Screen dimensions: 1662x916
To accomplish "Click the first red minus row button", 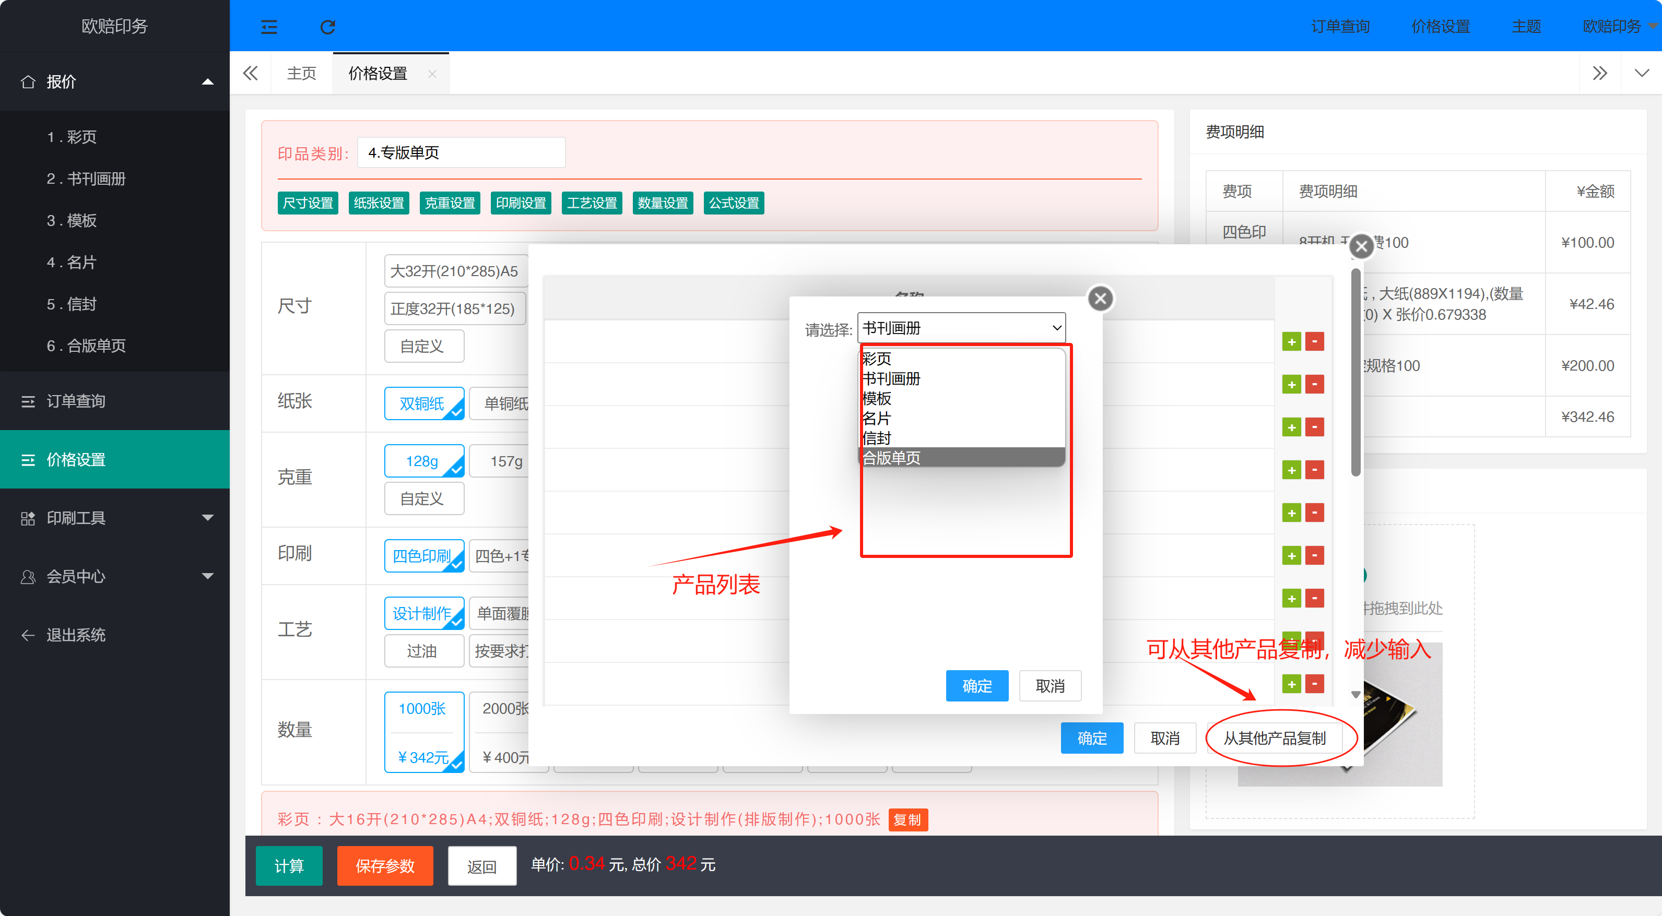I will (x=1314, y=342).
